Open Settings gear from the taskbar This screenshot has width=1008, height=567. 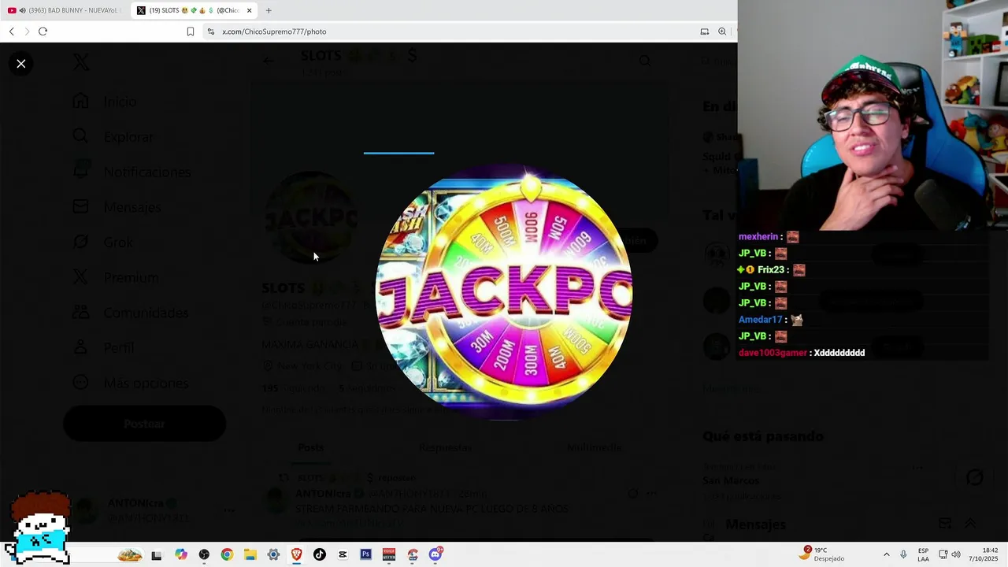[x=273, y=555]
